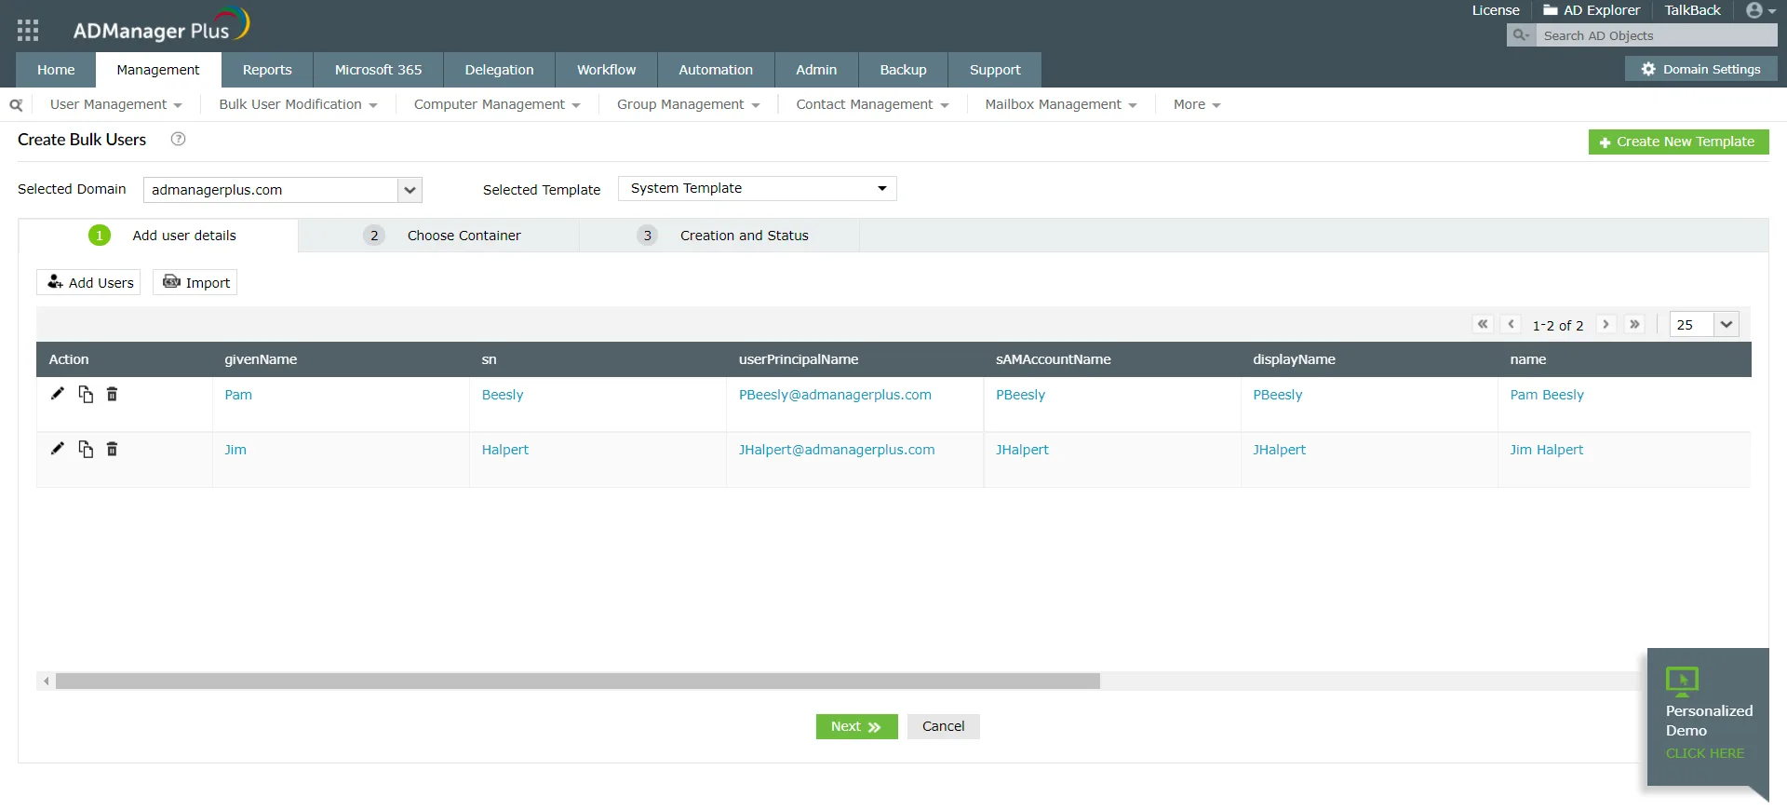
Task: Open the TalkBack link
Action: 1692,10
